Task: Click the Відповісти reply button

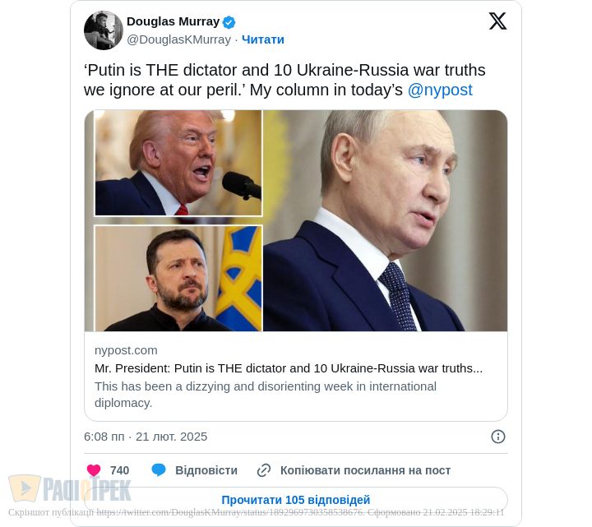Action: point(206,470)
